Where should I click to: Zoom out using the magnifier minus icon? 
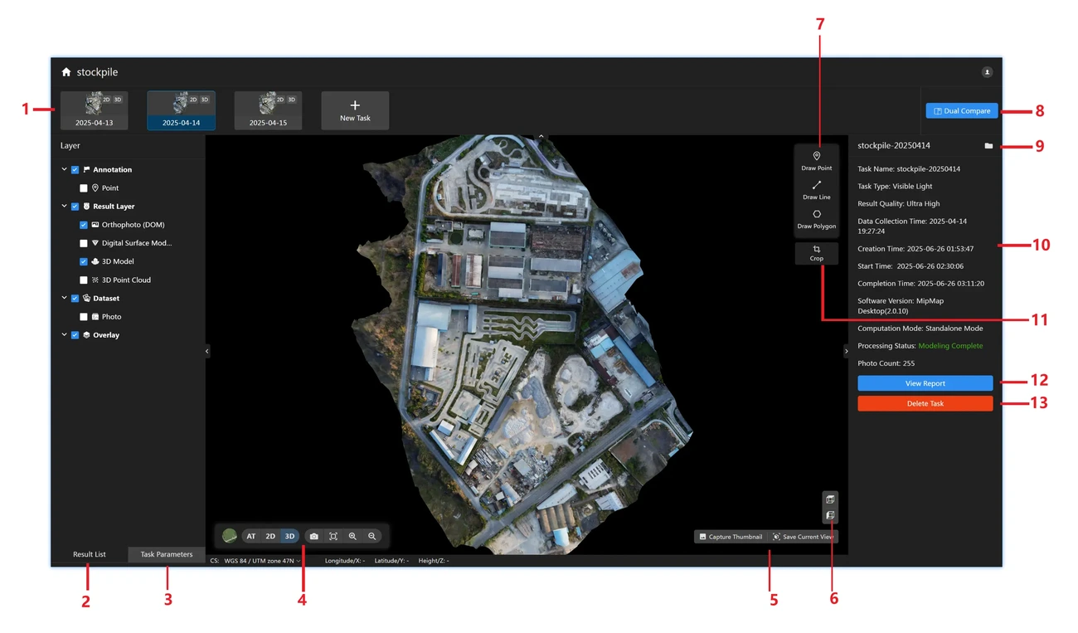(371, 537)
